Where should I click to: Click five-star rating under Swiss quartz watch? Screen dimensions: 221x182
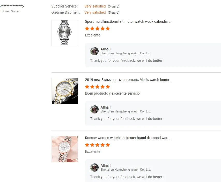tap(97, 87)
